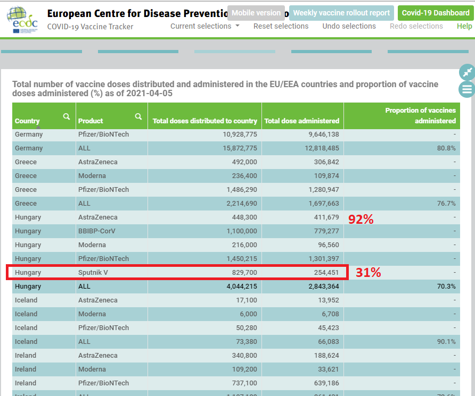Open Weekly vaccine rollout report

tap(341, 13)
